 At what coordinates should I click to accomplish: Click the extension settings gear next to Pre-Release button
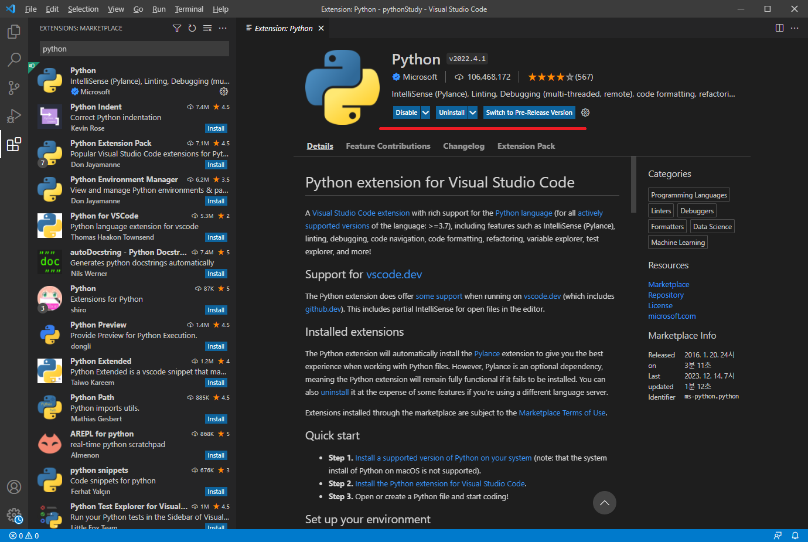coord(585,113)
